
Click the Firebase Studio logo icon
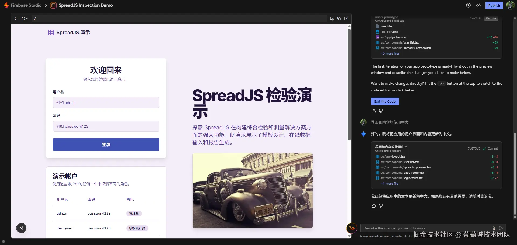tap(6, 5)
